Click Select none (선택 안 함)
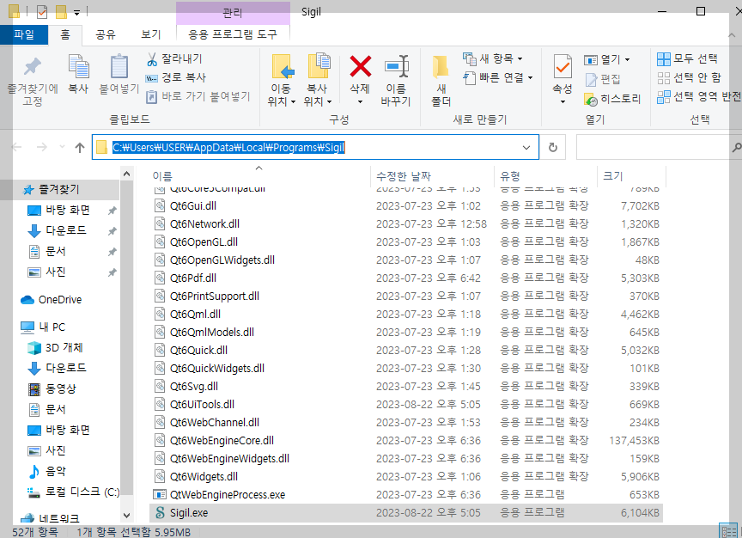This screenshot has width=742, height=538. pos(689,77)
